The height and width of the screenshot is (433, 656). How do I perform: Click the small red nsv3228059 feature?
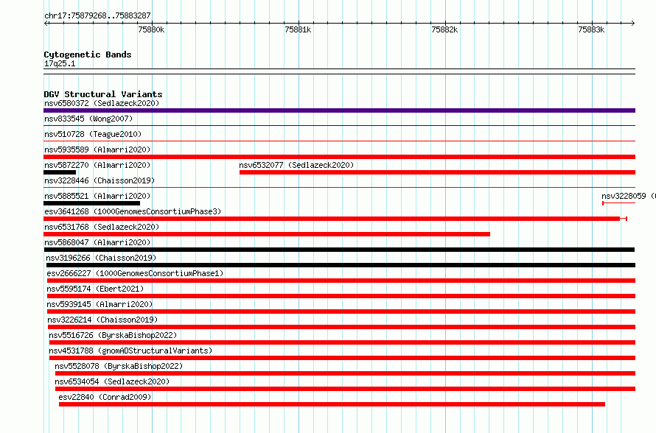click(x=618, y=203)
